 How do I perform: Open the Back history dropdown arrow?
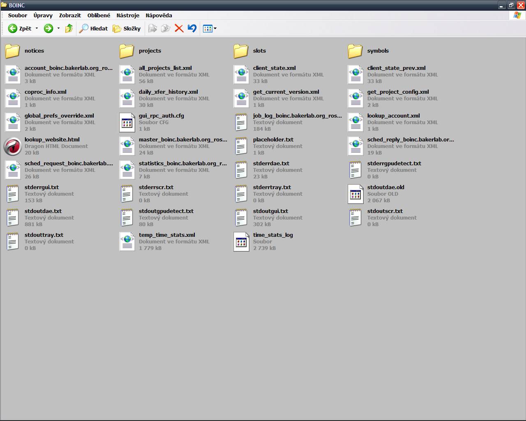pos(37,28)
